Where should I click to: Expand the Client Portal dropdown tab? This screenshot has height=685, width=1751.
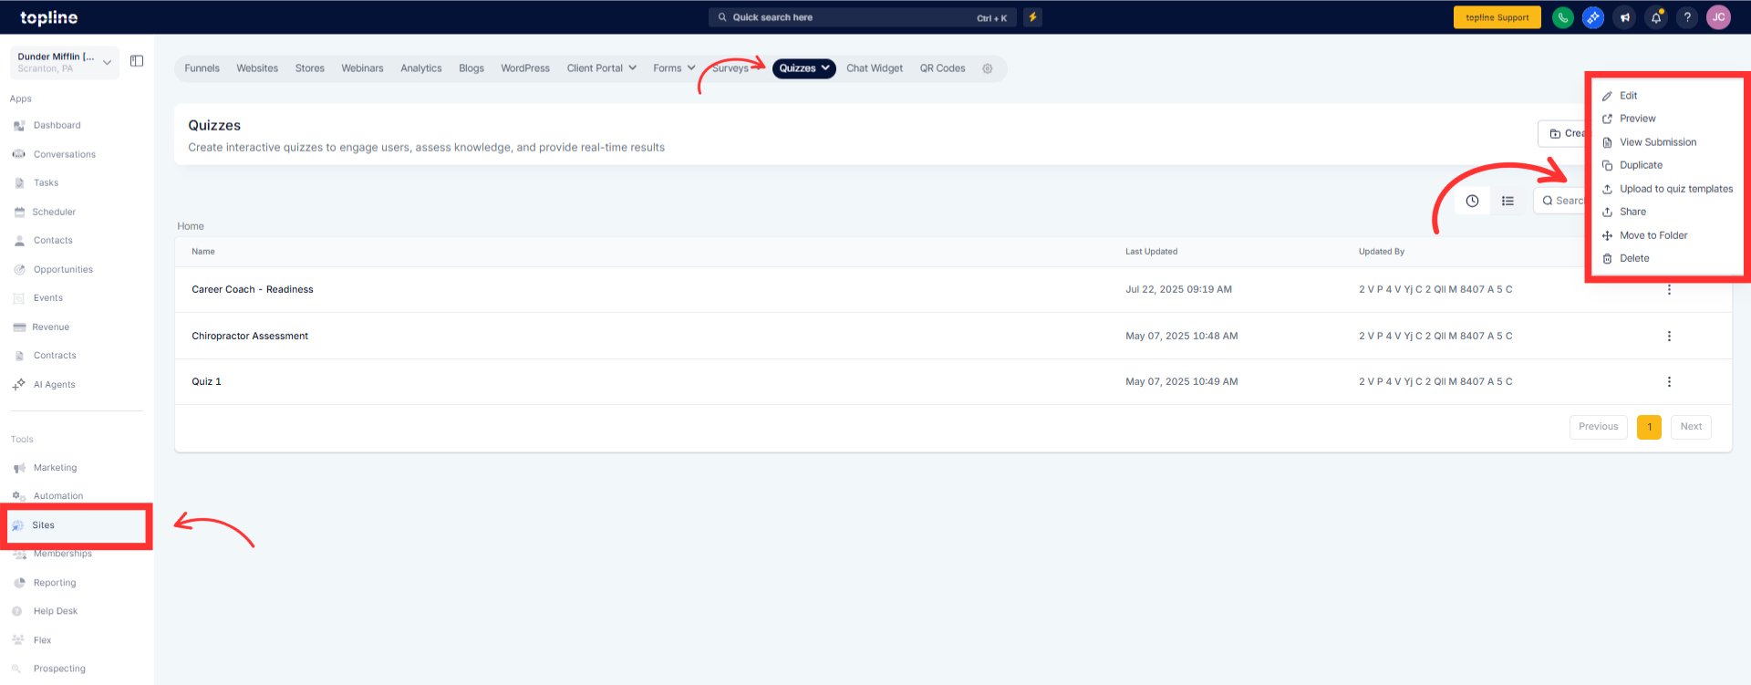click(x=601, y=68)
